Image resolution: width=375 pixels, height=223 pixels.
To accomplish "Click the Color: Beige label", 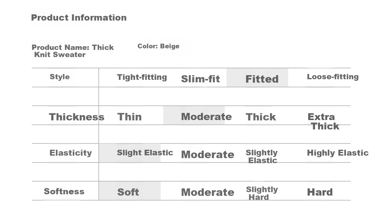I will (x=158, y=46).
